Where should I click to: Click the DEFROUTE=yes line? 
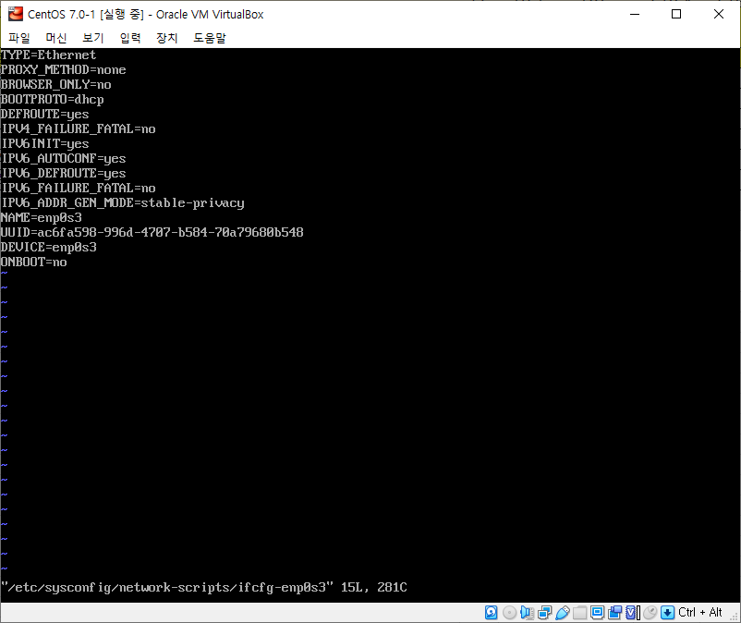pos(44,114)
